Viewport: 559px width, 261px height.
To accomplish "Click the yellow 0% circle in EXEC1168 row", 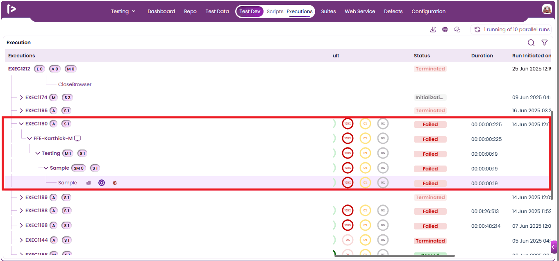I will (365, 225).
